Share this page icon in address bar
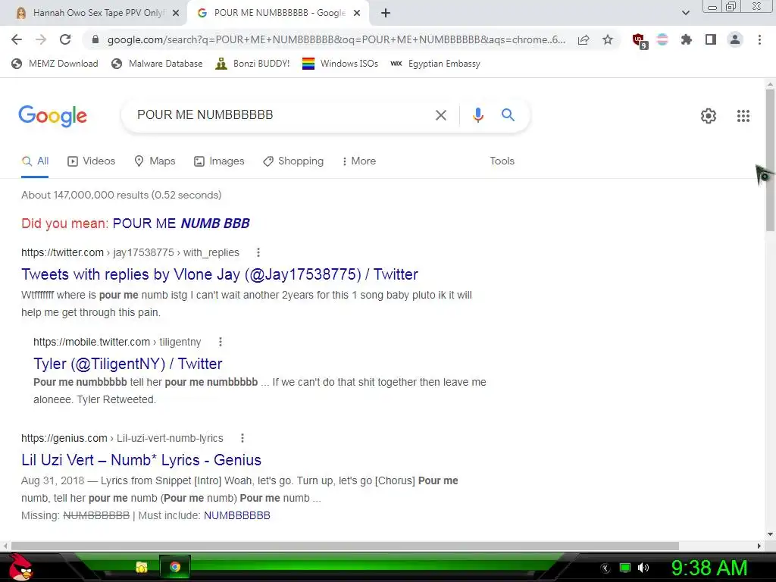 (584, 39)
